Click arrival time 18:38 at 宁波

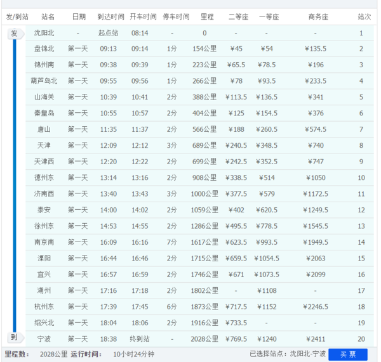click(x=109, y=339)
